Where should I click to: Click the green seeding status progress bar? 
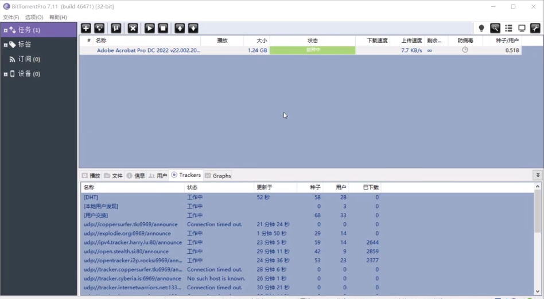pos(313,50)
